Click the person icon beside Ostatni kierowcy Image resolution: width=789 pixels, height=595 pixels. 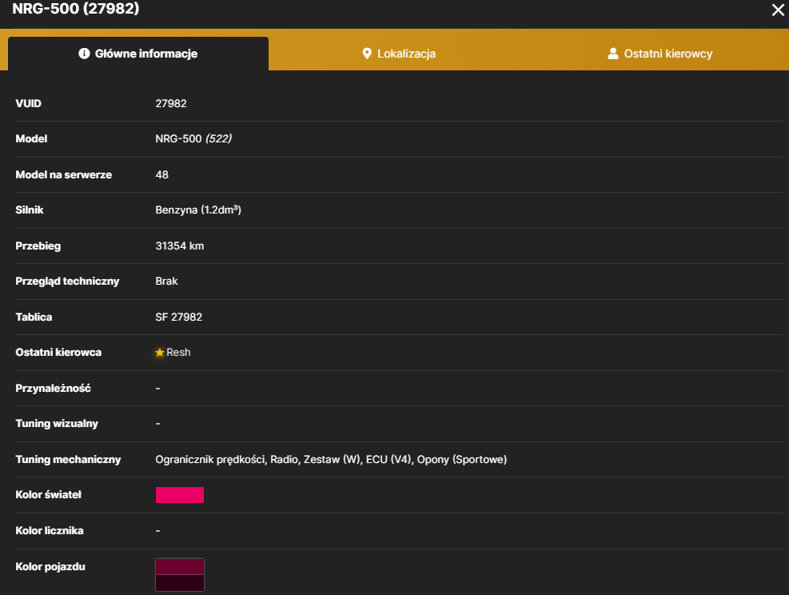(x=613, y=54)
